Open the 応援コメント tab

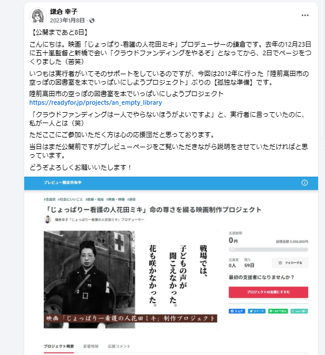tap(119, 346)
